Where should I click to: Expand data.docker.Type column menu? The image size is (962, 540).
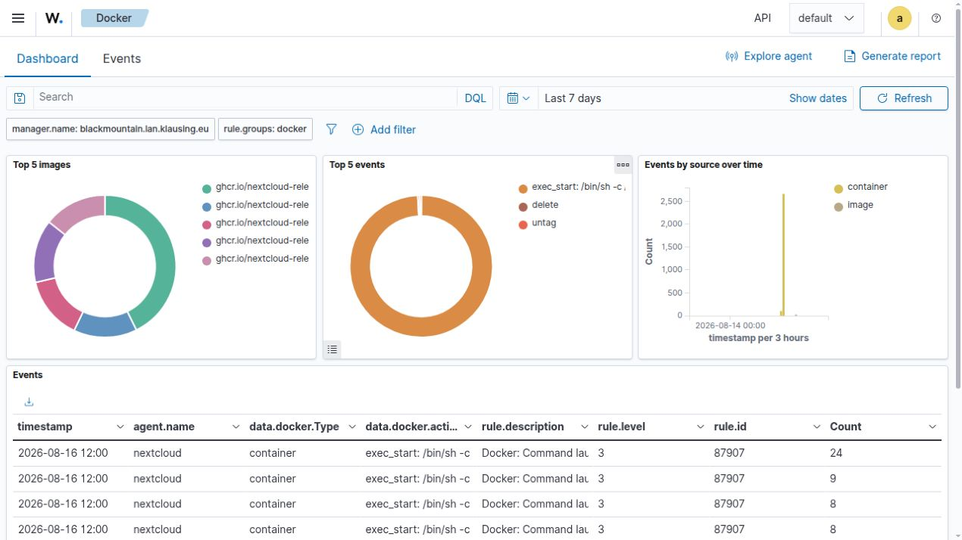[x=352, y=427]
